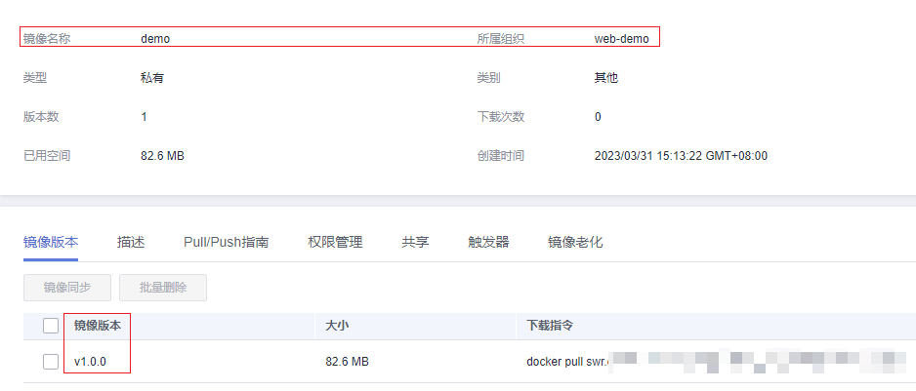Click the organization value web-demo
Image resolution: width=916 pixels, height=391 pixels.
tap(621, 39)
